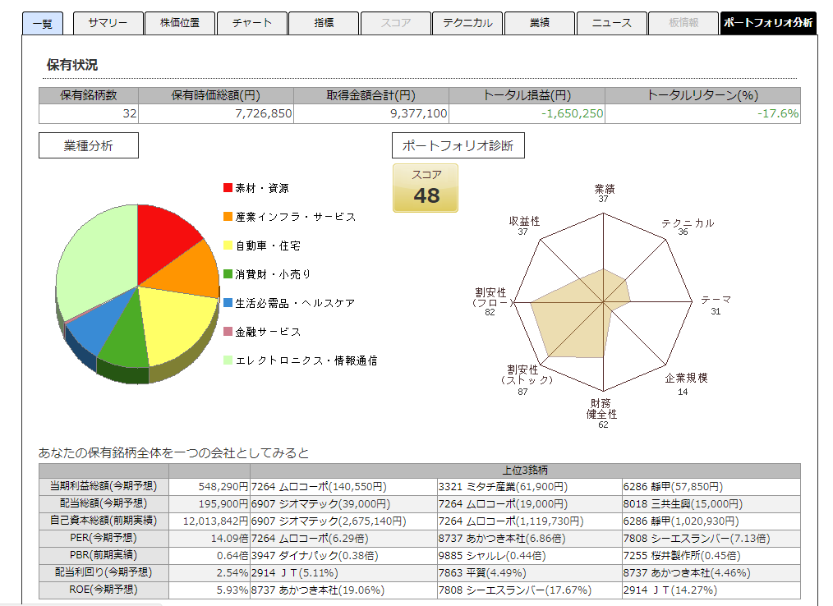The height and width of the screenshot is (606, 833).
Task: Click 2914 JT(5.11%) cell
Action: 343,573
